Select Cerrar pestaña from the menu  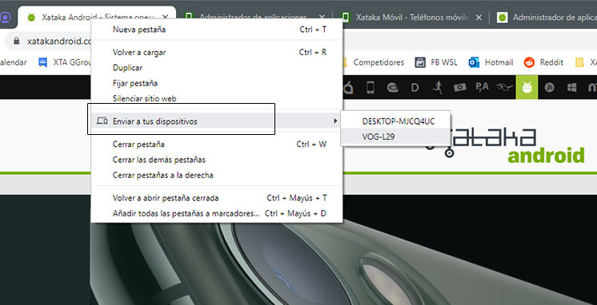point(217,145)
